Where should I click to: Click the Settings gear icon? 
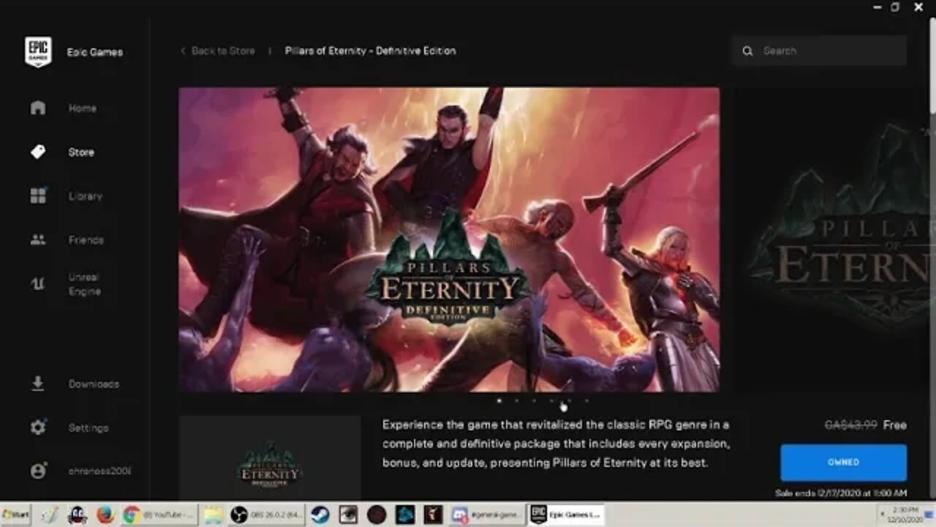38,427
